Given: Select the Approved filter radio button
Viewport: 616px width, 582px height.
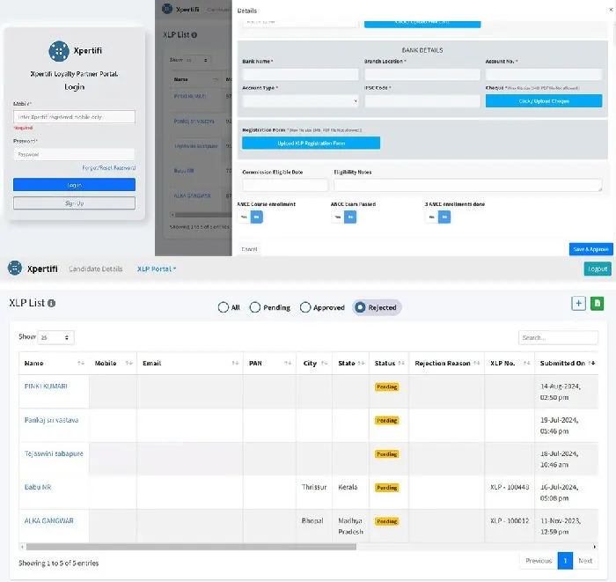Looking at the screenshot, I should (305, 307).
